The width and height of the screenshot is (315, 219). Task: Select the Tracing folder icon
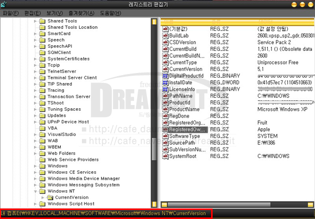click(42, 90)
